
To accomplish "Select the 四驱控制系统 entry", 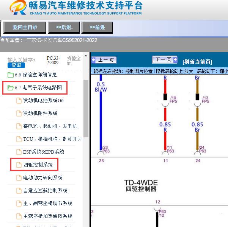I will pyautogui.click(x=38, y=165).
